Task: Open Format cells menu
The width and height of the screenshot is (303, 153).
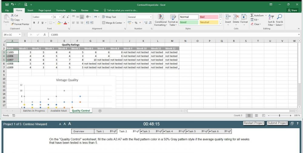Action: pyautogui.click(x=244, y=20)
